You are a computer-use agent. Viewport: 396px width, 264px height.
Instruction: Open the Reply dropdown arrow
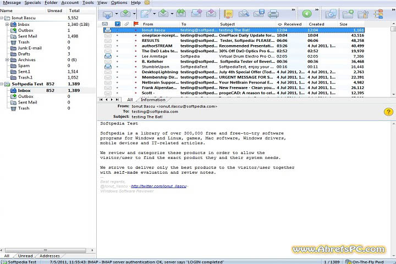[172, 14]
